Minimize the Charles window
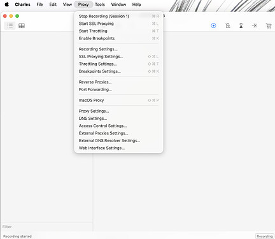 pos(11,16)
